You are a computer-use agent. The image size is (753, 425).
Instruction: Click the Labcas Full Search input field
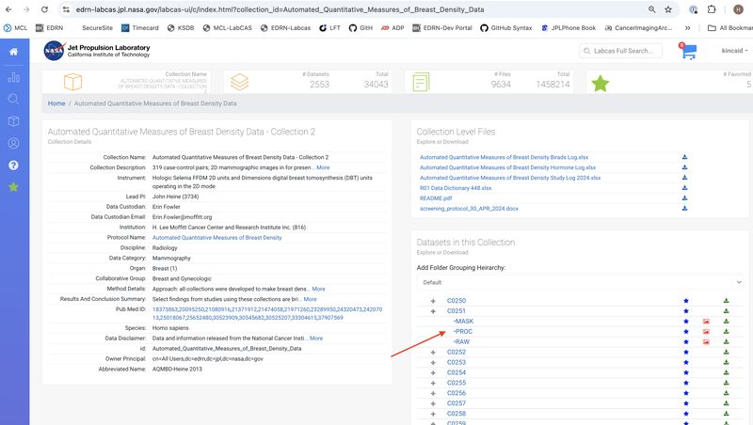coord(621,51)
